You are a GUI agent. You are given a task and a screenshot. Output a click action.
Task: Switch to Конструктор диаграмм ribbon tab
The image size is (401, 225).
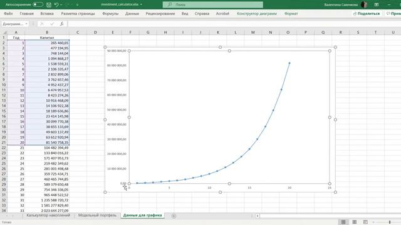[x=257, y=14]
